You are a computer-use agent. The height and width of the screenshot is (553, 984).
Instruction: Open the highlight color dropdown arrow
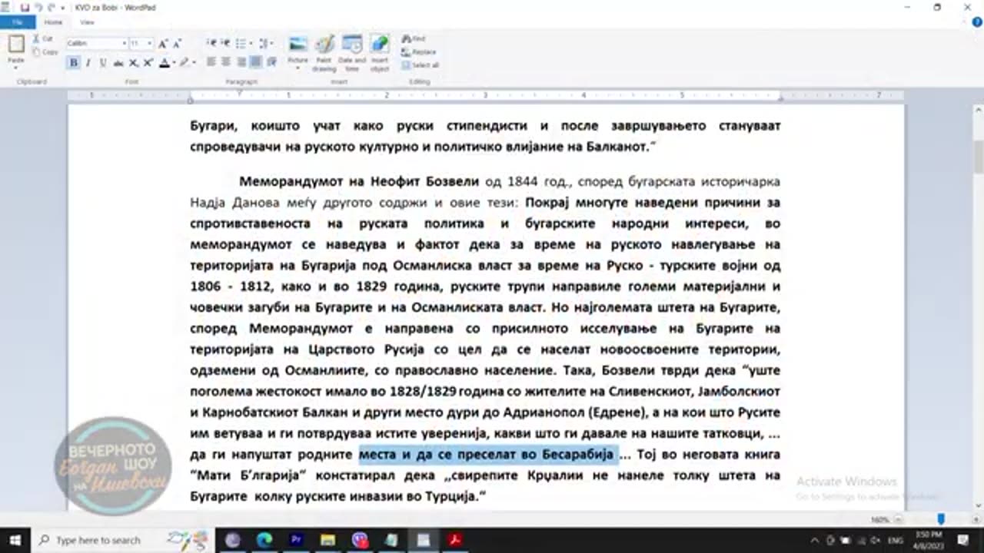pos(194,62)
